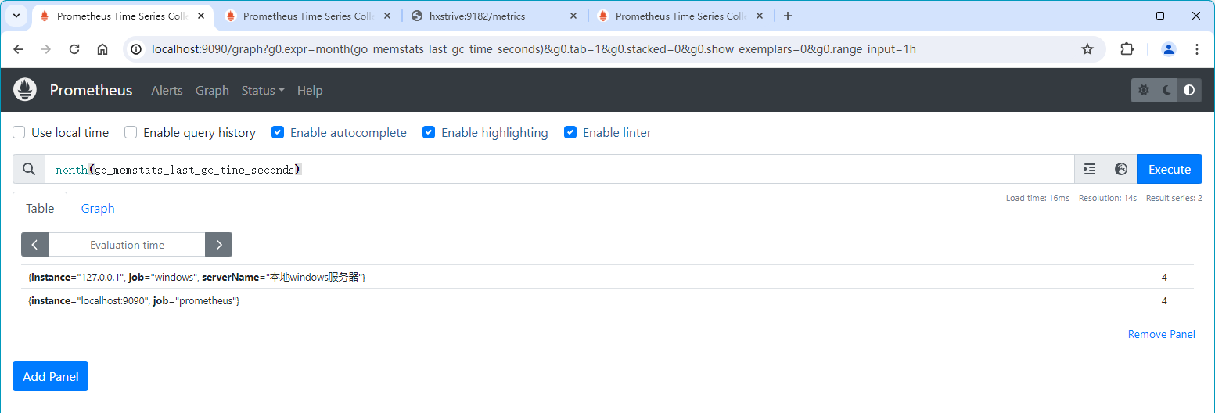
Task: Open the Chrome profile avatar
Action: tap(1169, 49)
